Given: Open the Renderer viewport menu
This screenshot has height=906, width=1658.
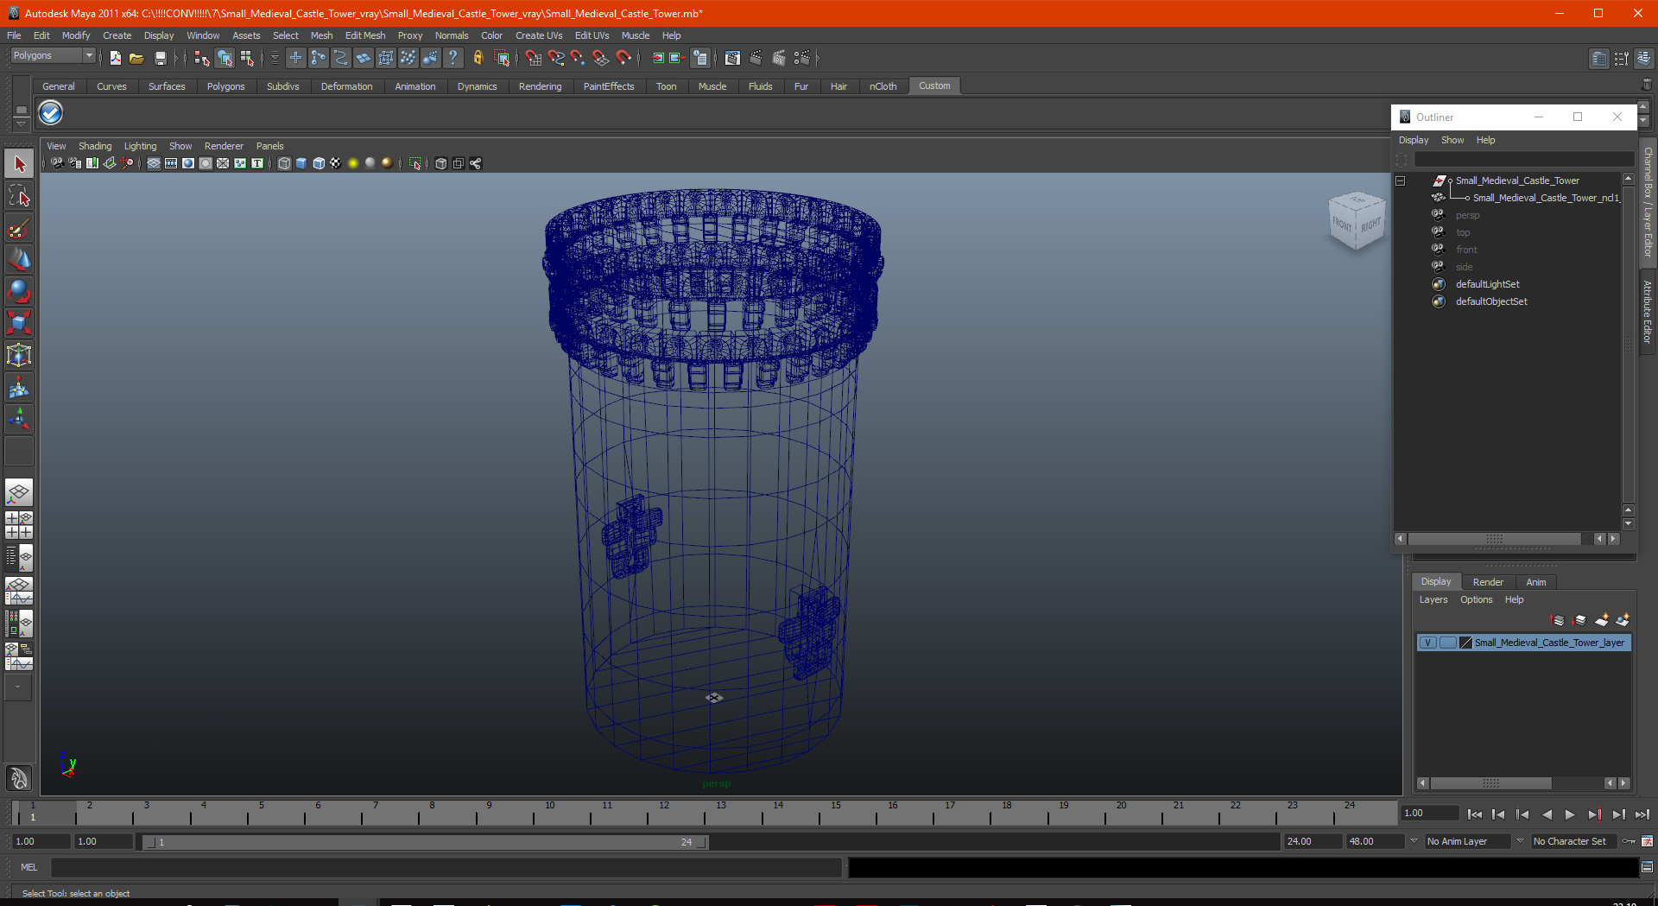Looking at the screenshot, I should (224, 146).
